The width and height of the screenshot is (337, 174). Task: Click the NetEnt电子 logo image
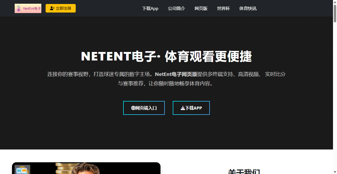(28, 8)
